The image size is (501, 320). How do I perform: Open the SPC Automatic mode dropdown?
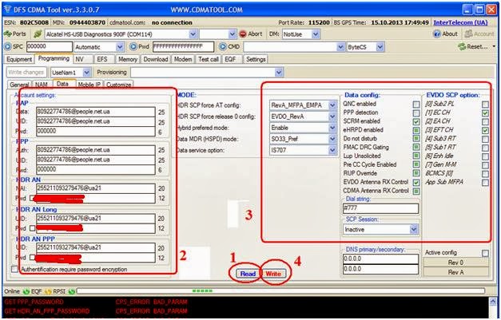click(120, 47)
